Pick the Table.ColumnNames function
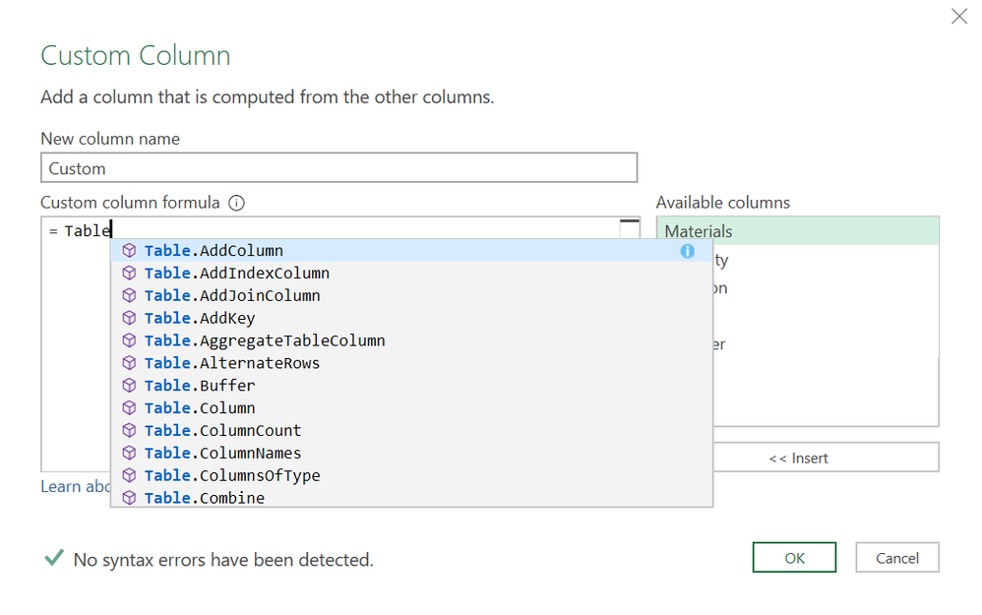The image size is (982, 615). (411, 454)
